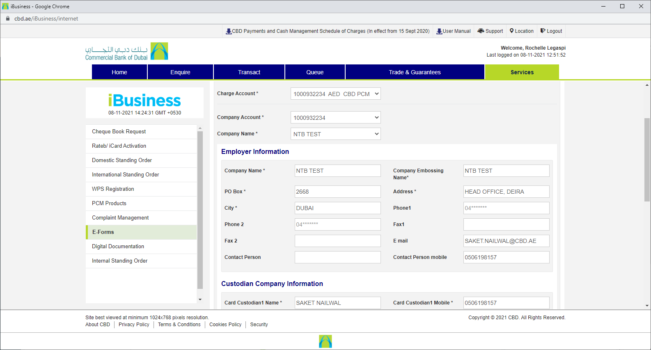Click the sidebar menu scrollbar thumb
This screenshot has height=350, width=651.
(200, 209)
